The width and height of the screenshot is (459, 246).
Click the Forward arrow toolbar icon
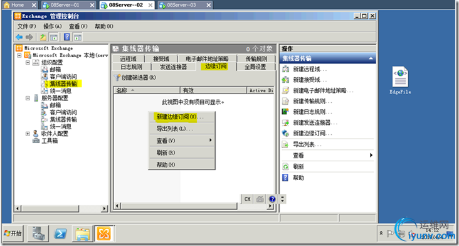[x=29, y=37]
